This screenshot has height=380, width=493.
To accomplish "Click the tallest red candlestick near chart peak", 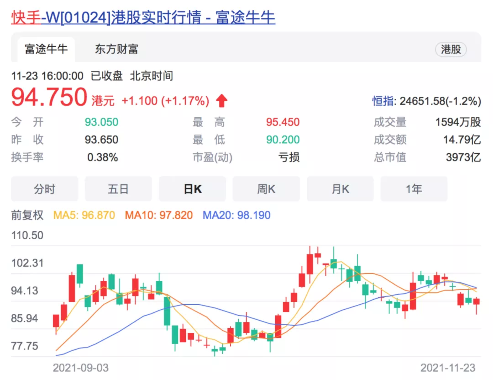I will [310, 264].
